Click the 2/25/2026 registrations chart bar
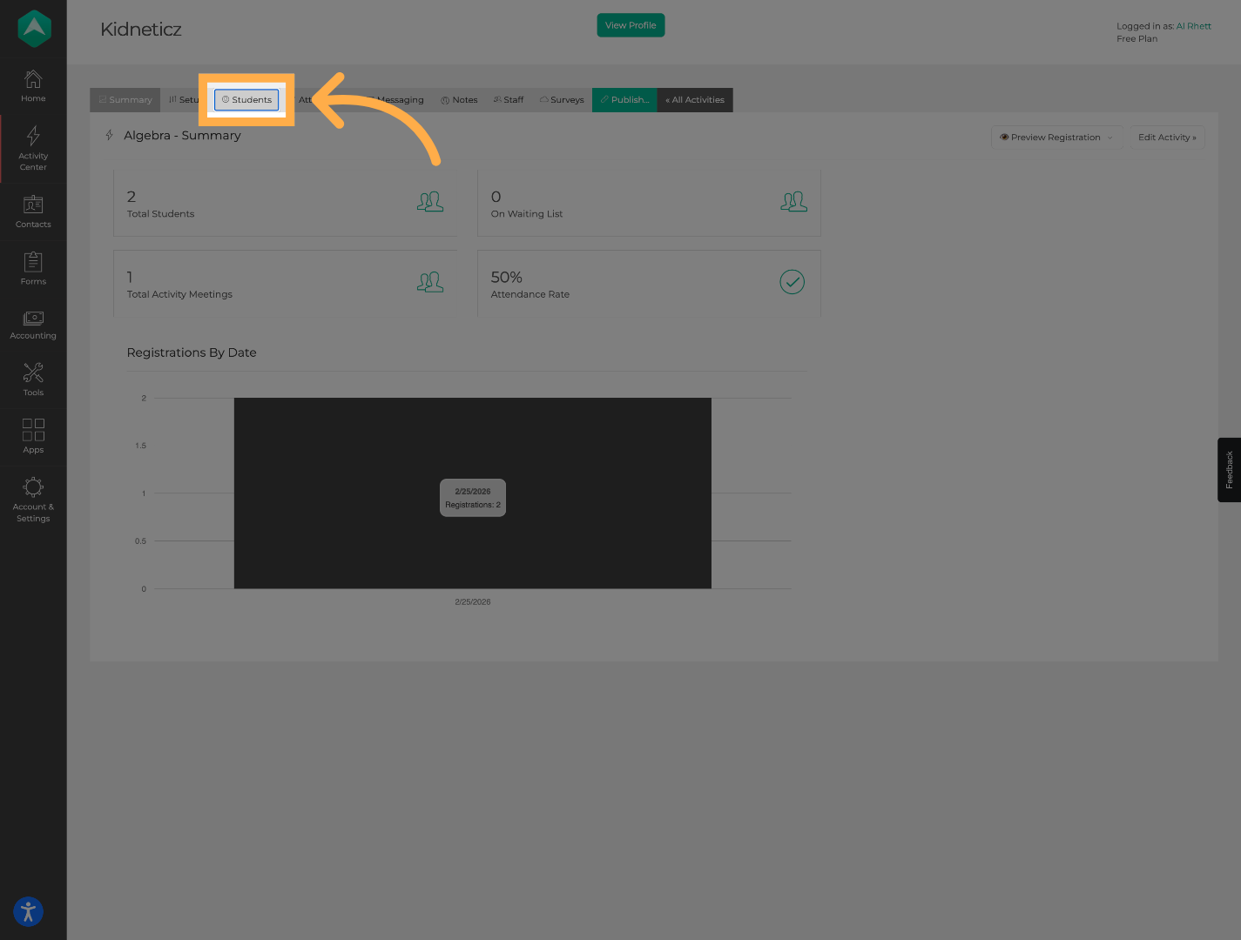This screenshot has width=1241, height=940. [x=473, y=493]
